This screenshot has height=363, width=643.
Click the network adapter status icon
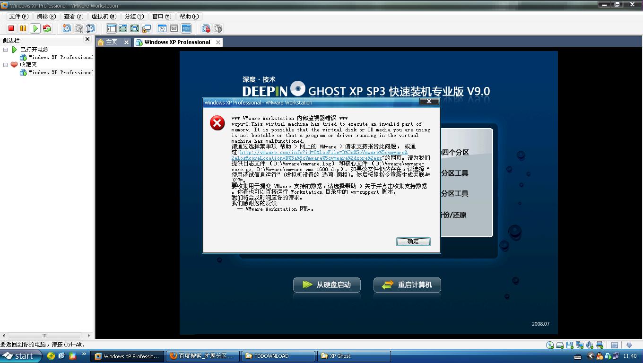580,345
